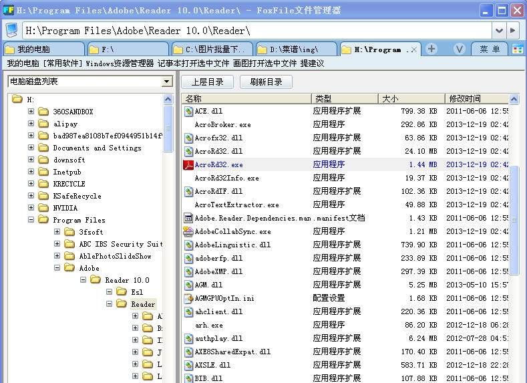Expand the NVIDIA folder node
Screen dimensions: 527x383
point(31,207)
